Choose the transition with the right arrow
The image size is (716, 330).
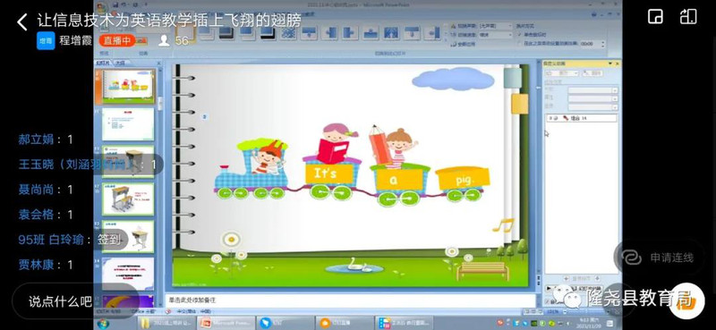(x=350, y=33)
